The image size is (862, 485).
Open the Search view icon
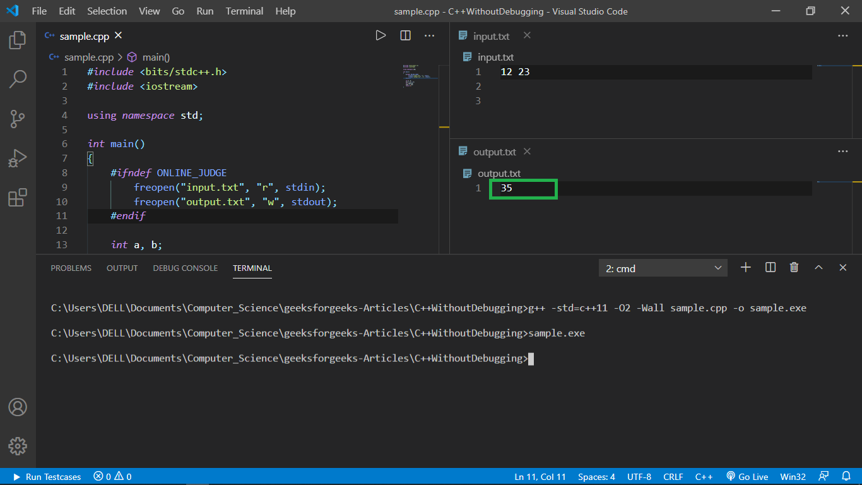pos(18,79)
